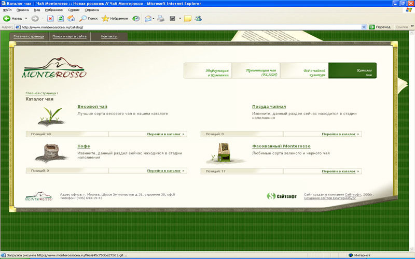415x259 pixels.
Task: Click the Windows flag logo throbber
Action: 409,10
